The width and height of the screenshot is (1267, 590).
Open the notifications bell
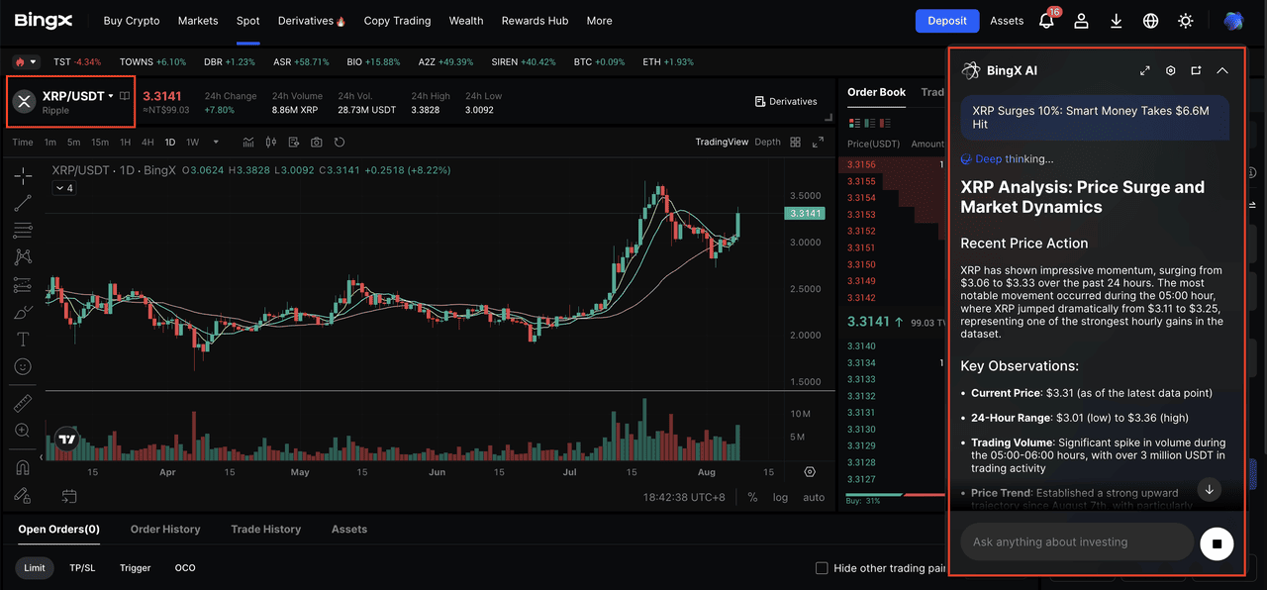[1048, 20]
